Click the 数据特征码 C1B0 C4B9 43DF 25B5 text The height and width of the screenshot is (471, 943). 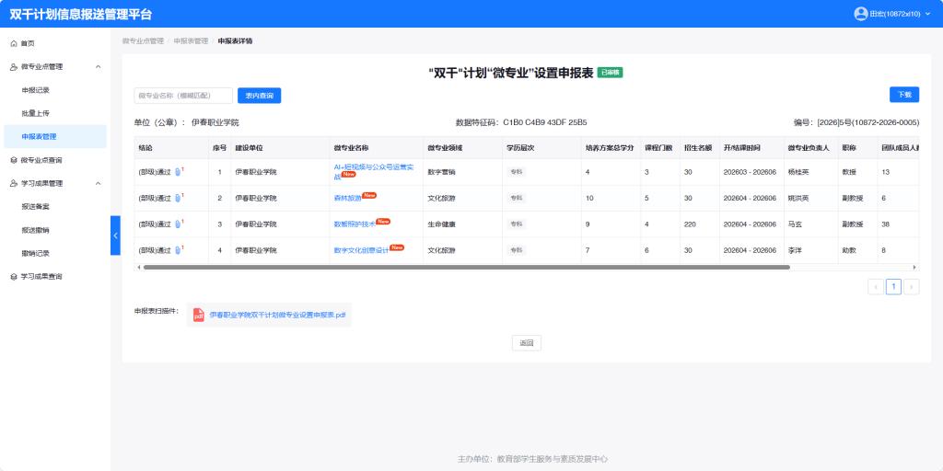[521, 122]
